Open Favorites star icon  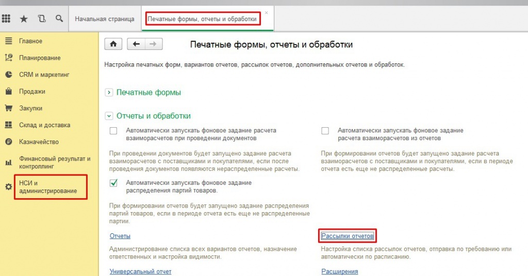point(24,19)
